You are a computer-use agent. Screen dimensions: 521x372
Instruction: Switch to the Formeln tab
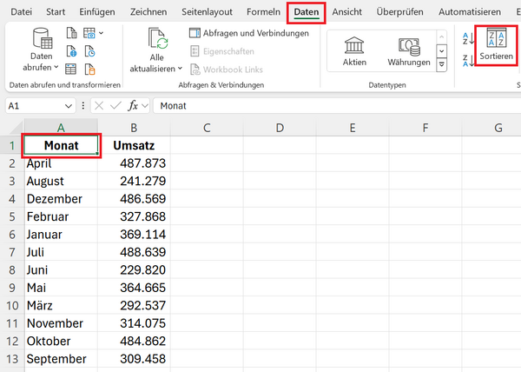coord(262,12)
